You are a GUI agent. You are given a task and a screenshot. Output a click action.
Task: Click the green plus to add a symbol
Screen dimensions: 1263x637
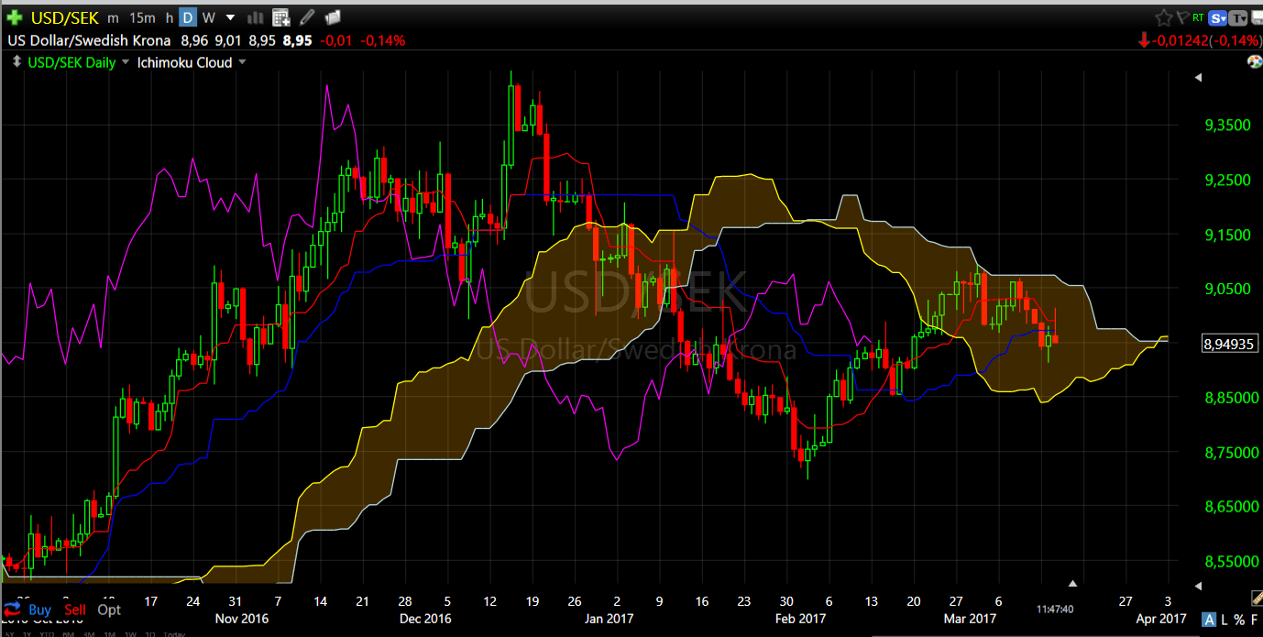(x=15, y=16)
